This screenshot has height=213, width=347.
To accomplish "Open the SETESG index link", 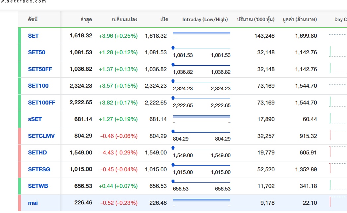I will pos(39,169).
